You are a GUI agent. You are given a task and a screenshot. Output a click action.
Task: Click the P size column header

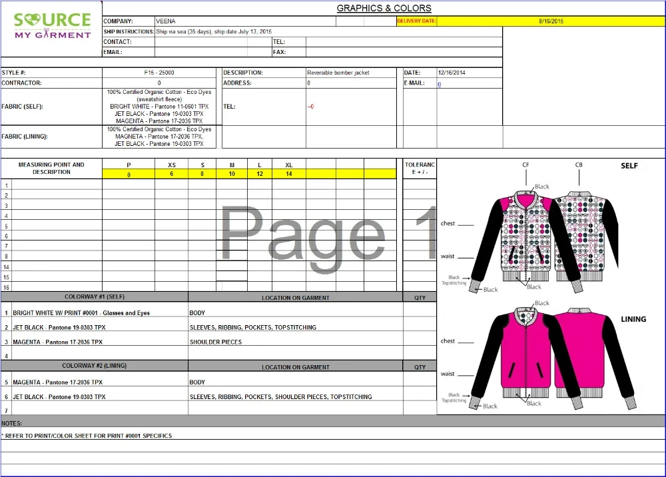tap(129, 165)
